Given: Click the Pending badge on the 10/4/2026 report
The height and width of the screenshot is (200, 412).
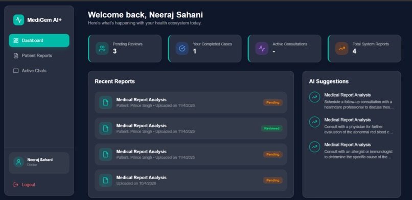Looking at the screenshot, I should tap(273, 180).
